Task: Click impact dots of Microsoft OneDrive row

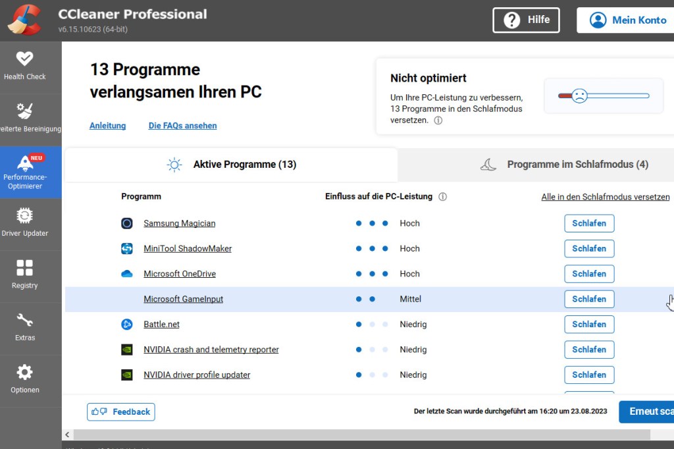Action: (x=372, y=274)
